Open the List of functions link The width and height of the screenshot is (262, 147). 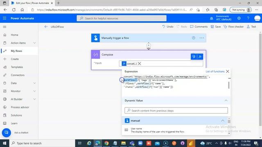point(215,71)
